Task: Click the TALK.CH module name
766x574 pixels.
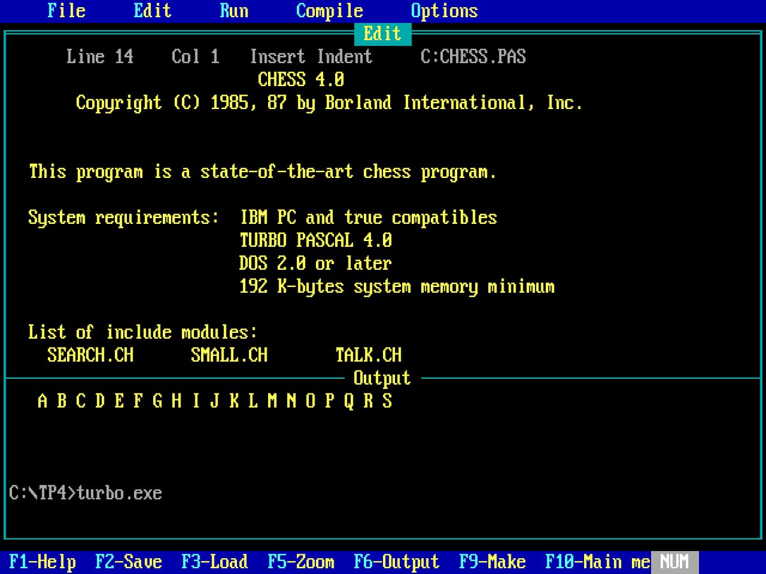Action: (368, 355)
